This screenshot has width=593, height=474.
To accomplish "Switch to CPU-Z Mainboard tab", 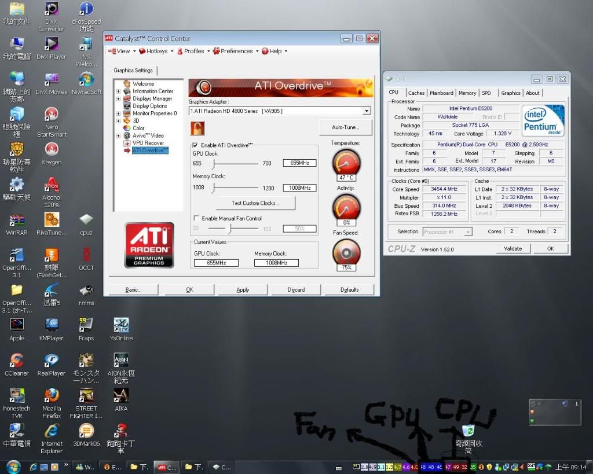I will (x=441, y=93).
